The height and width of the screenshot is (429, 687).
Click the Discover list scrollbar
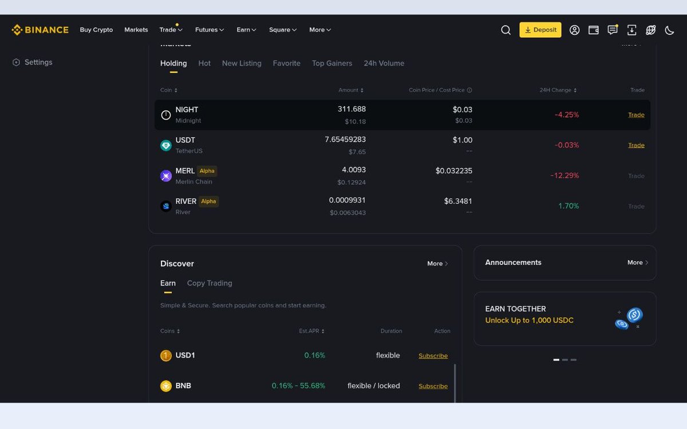click(x=455, y=383)
